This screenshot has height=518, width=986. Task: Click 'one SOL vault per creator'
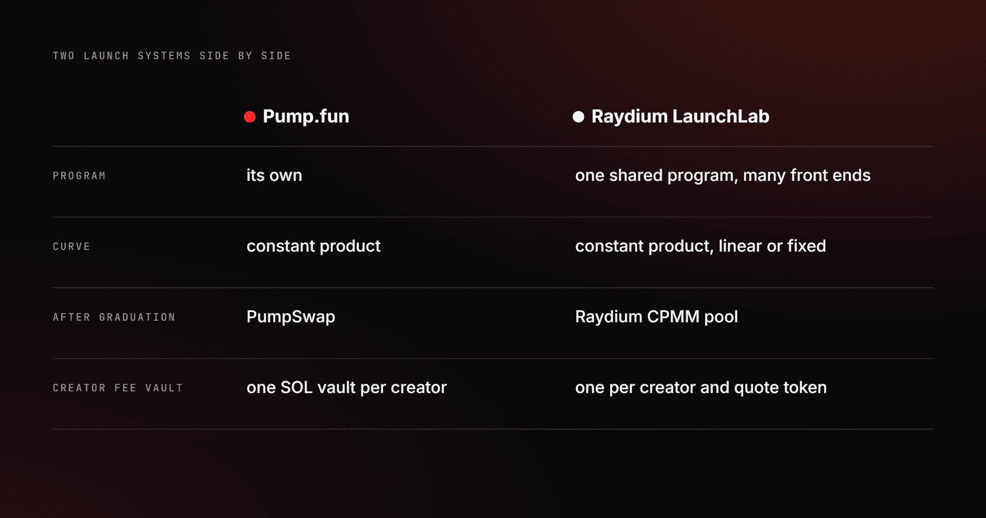(x=347, y=387)
